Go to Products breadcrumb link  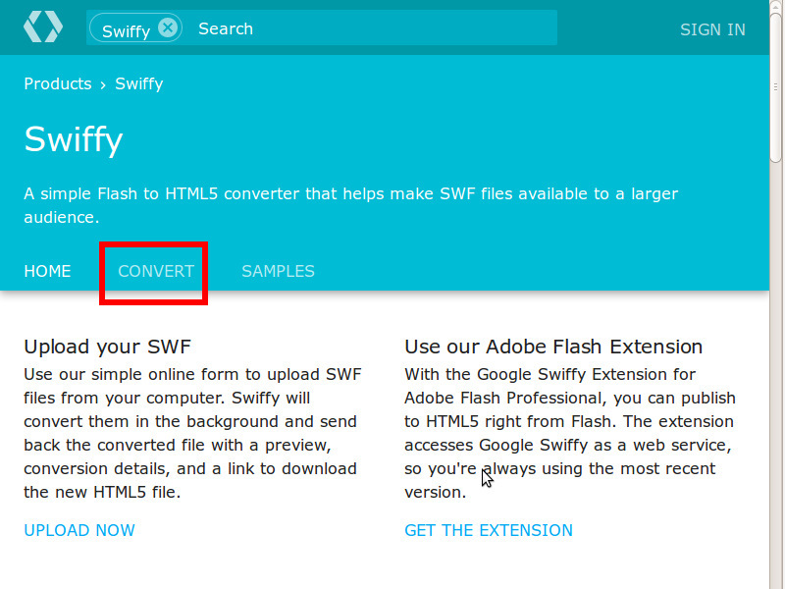pos(58,83)
